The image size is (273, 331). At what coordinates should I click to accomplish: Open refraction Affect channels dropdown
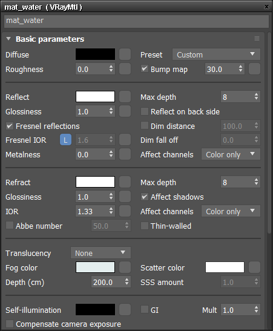point(231,211)
